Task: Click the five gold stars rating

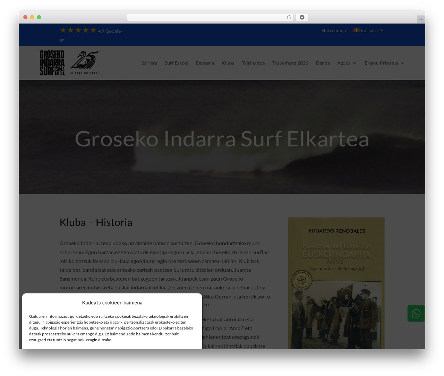Action: (x=78, y=30)
